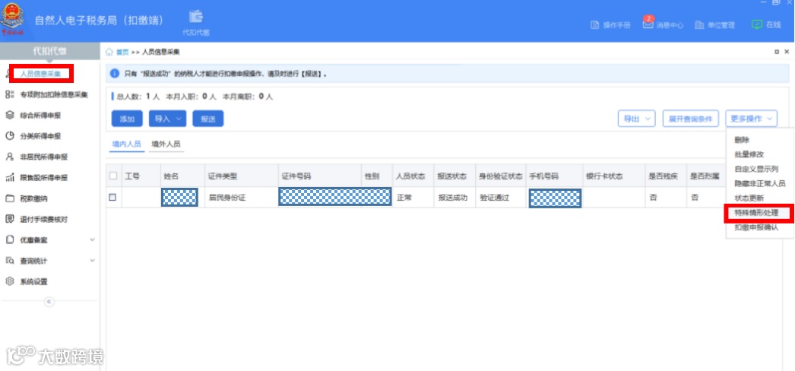Click 退付手续费核对 document icon
Screen dimensions: 795x371
[9, 220]
